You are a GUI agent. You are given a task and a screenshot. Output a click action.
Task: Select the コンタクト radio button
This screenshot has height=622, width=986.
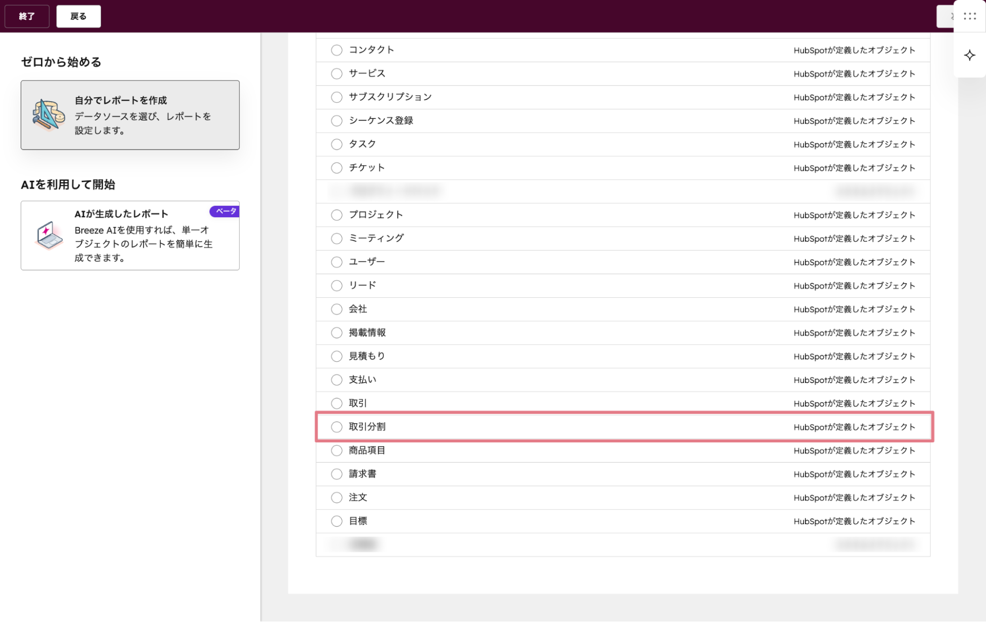336,50
